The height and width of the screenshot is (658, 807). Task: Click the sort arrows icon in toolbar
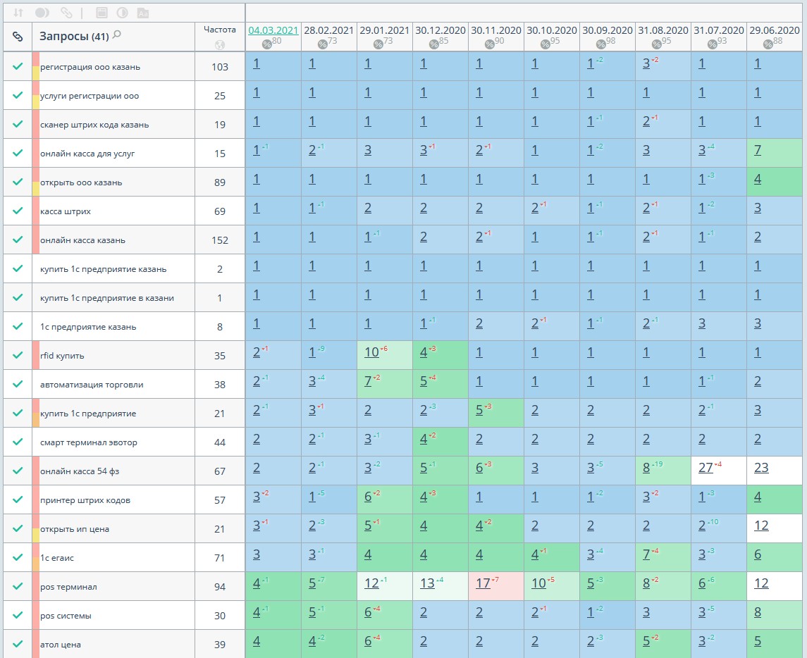pos(18,13)
